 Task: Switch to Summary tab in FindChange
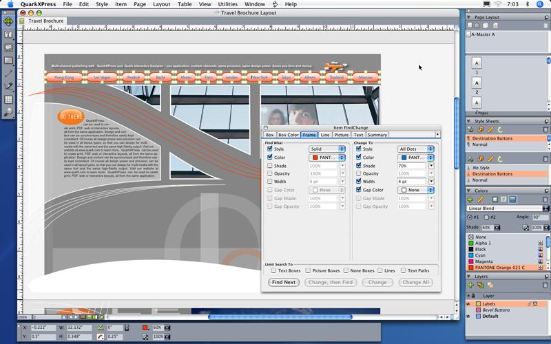click(377, 135)
